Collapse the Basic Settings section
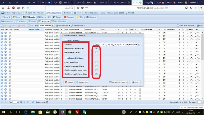The image size is (204, 115). click(66, 40)
